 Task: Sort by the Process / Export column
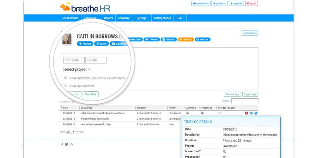(x=226, y=108)
